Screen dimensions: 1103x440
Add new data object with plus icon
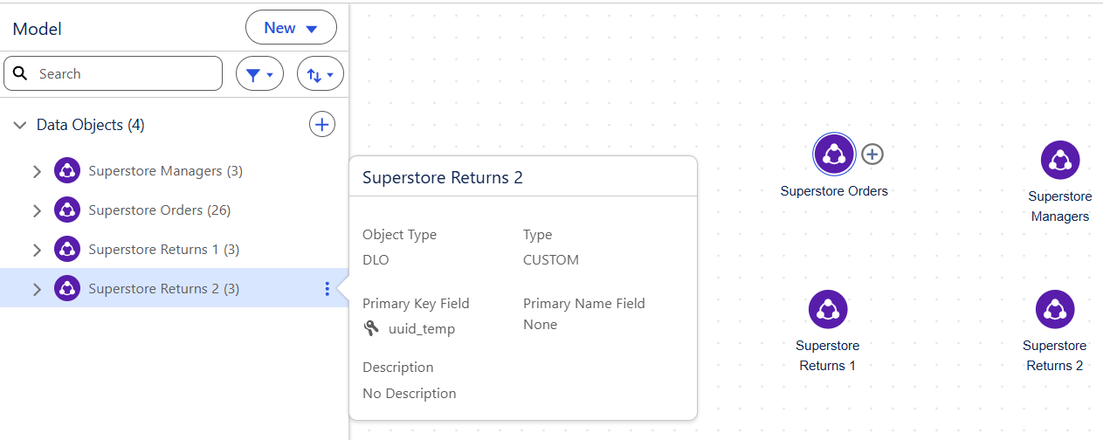(x=322, y=125)
